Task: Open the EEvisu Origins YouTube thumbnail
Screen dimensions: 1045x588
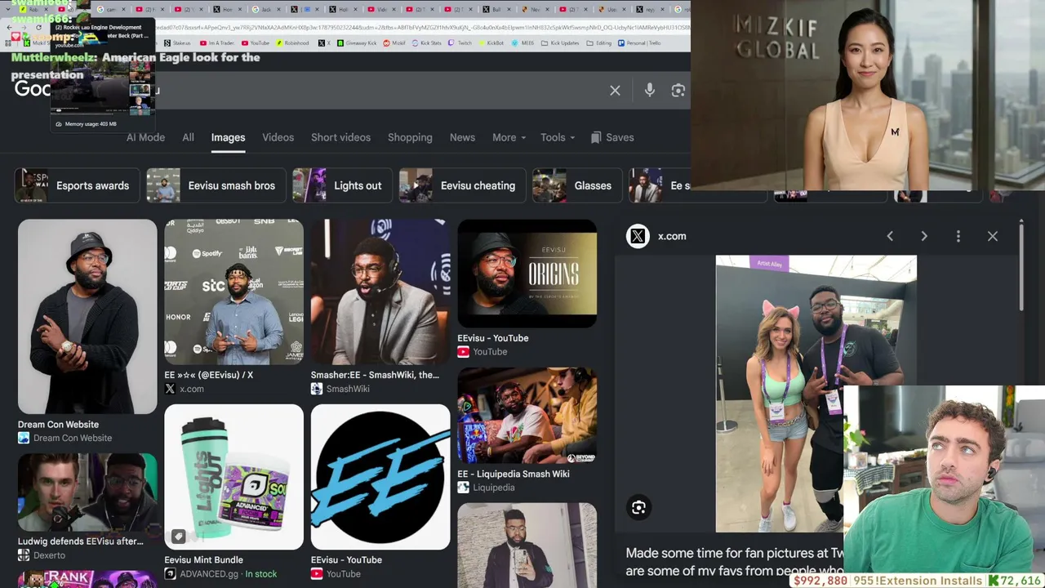Action: coord(527,273)
